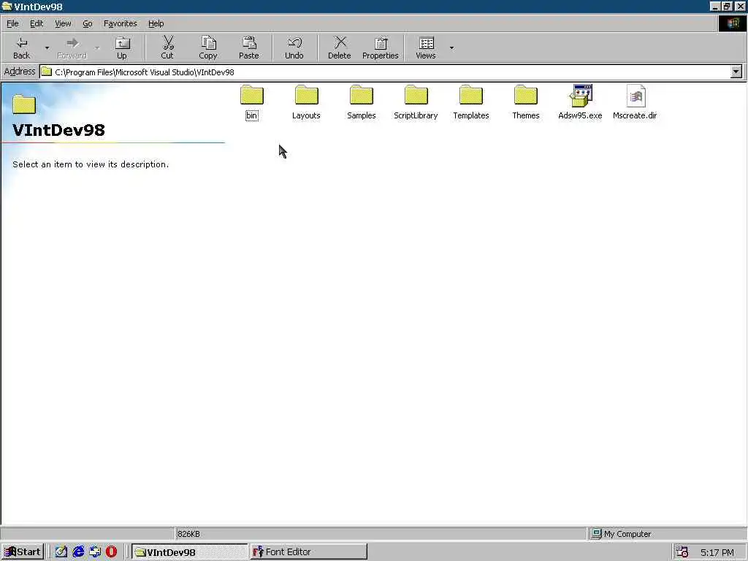Paste from clipboard via toolbar
The height and width of the screenshot is (561, 748).
(248, 47)
